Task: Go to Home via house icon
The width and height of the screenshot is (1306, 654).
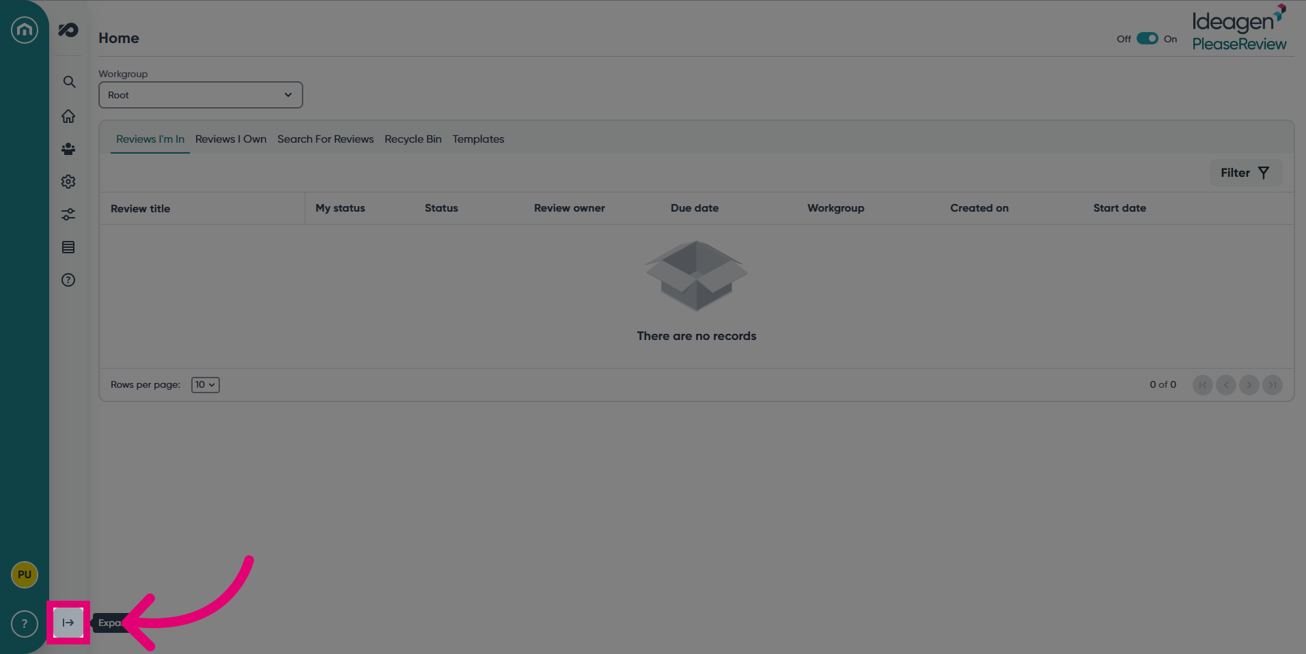Action: click(68, 116)
